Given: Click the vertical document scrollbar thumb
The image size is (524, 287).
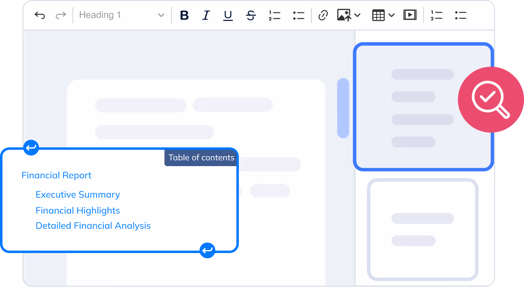Looking at the screenshot, I should [343, 108].
